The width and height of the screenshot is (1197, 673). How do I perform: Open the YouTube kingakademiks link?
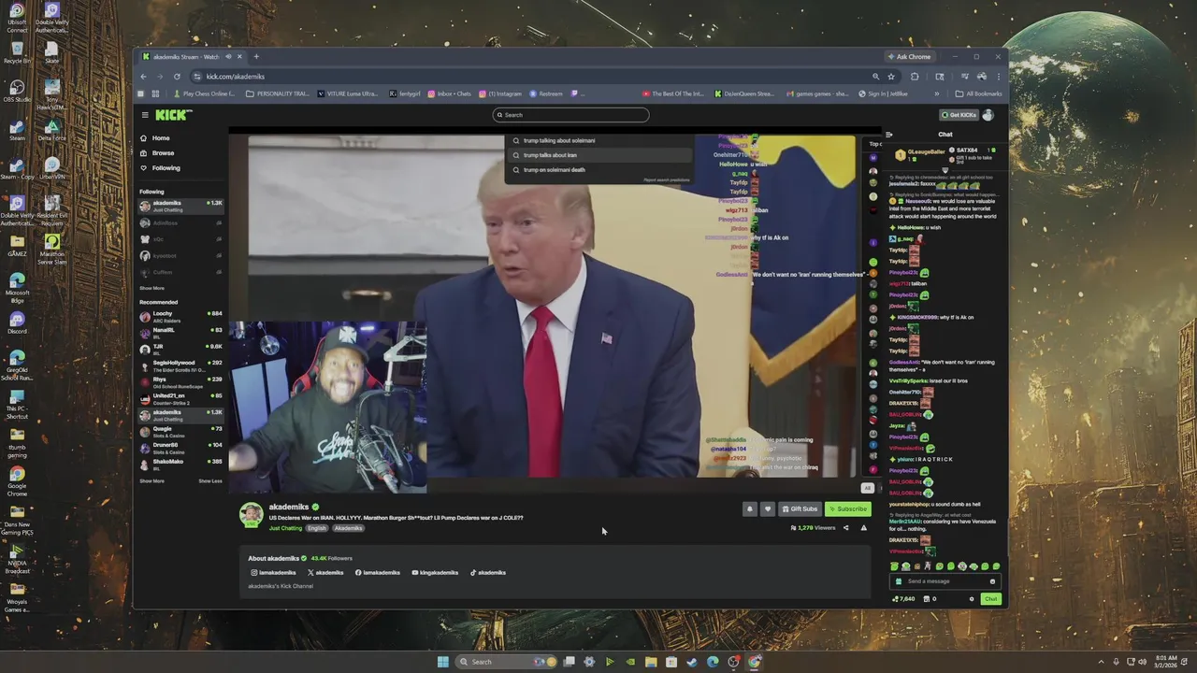pyautogui.click(x=435, y=573)
